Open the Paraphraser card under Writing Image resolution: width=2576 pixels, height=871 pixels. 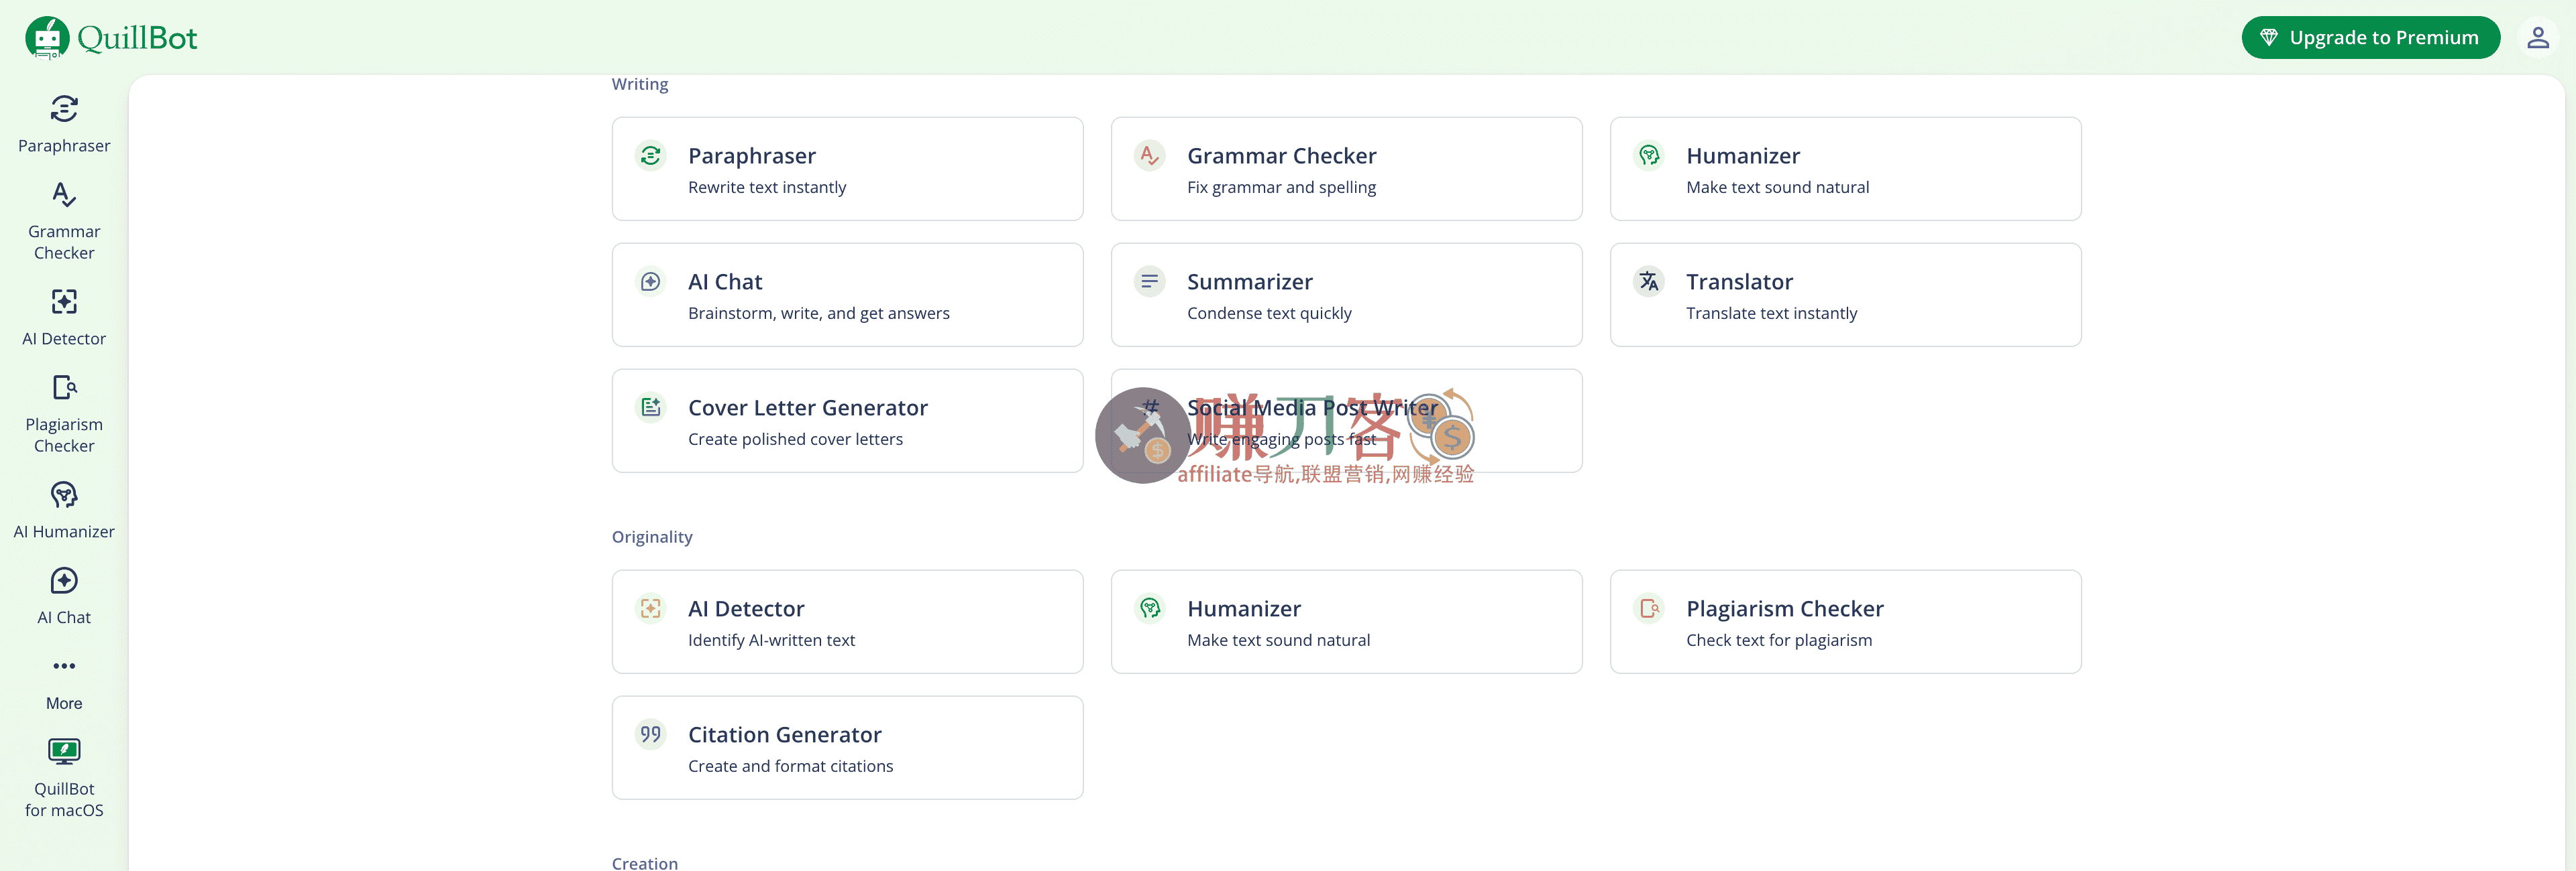tap(847, 169)
